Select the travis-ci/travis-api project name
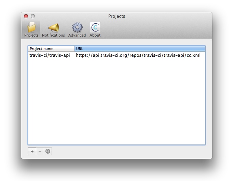Viewport: 235px width, 181px height. pos(50,55)
